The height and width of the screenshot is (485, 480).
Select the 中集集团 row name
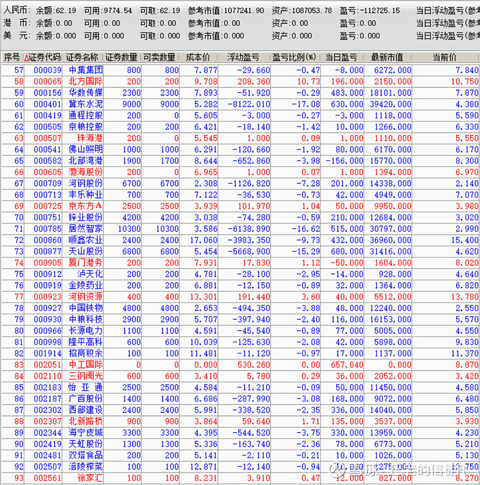coord(86,70)
